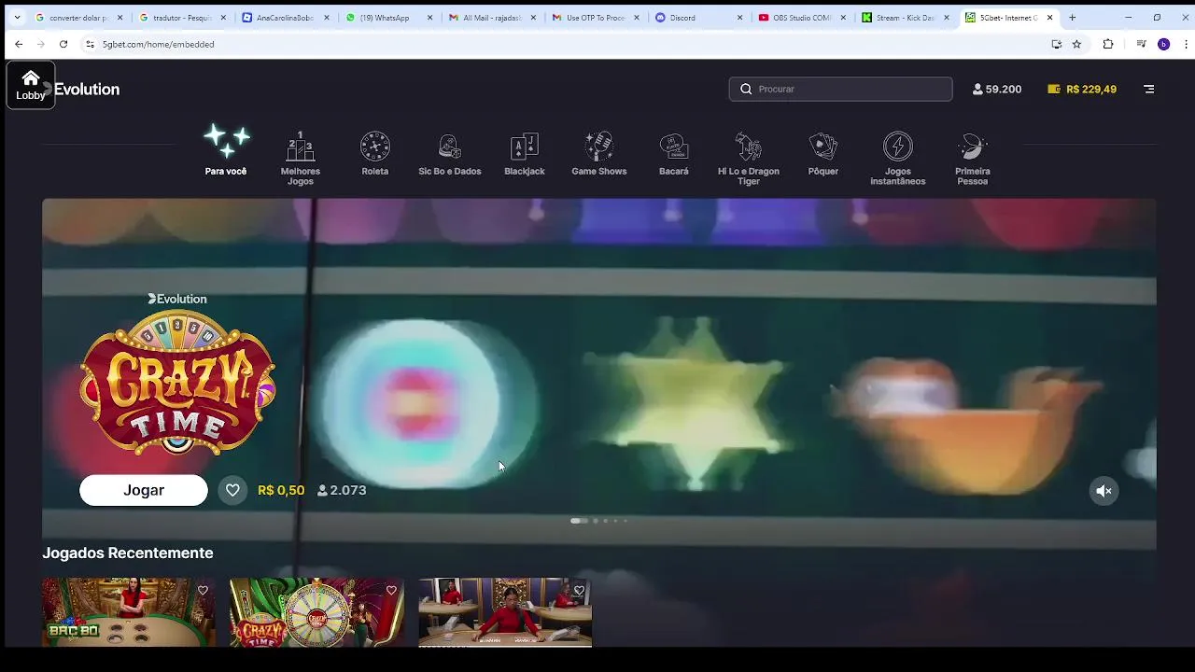Open a new browser tab
This screenshot has width=1195, height=672.
[x=1072, y=18]
